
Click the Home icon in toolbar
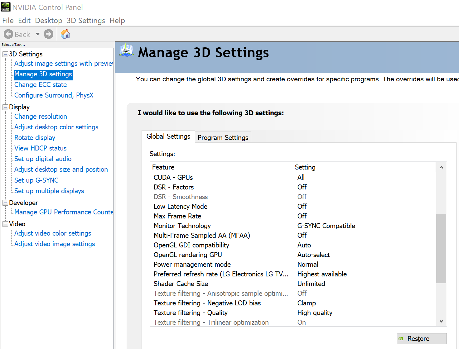[x=65, y=34]
